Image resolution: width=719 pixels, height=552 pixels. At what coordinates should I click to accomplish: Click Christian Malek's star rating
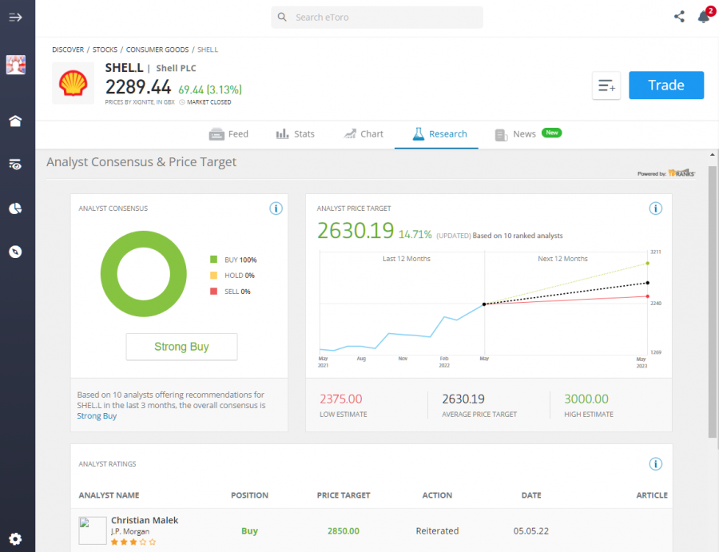tap(133, 542)
